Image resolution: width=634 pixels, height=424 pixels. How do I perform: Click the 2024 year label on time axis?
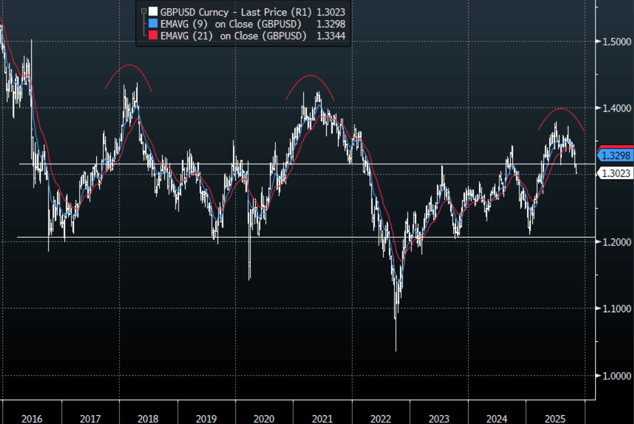[496, 418]
